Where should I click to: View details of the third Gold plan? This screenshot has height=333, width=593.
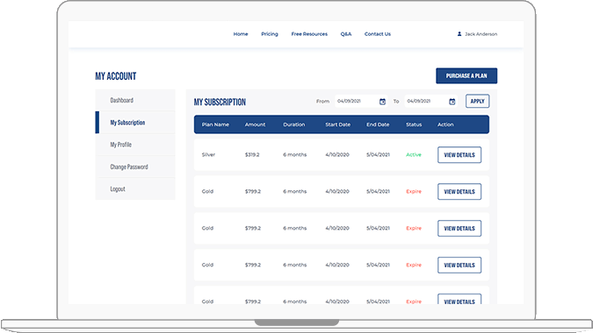[459, 266]
